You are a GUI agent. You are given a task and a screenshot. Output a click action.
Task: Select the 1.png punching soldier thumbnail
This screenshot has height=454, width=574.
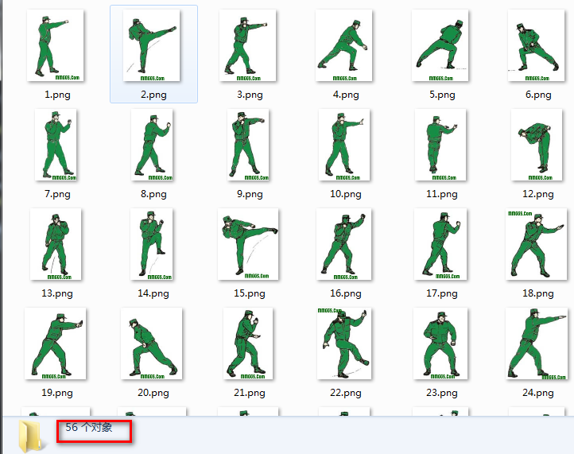pyautogui.click(x=56, y=45)
